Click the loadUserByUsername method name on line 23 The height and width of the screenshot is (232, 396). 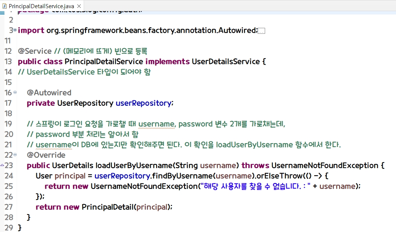pyautogui.click(x=134, y=166)
